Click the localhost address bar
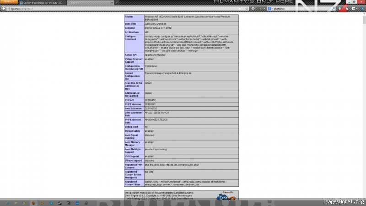366x206 pixels. (x=124, y=9)
